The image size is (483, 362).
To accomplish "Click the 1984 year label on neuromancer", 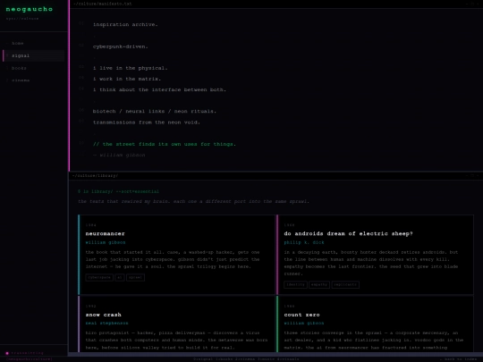I will pyautogui.click(x=90, y=225).
